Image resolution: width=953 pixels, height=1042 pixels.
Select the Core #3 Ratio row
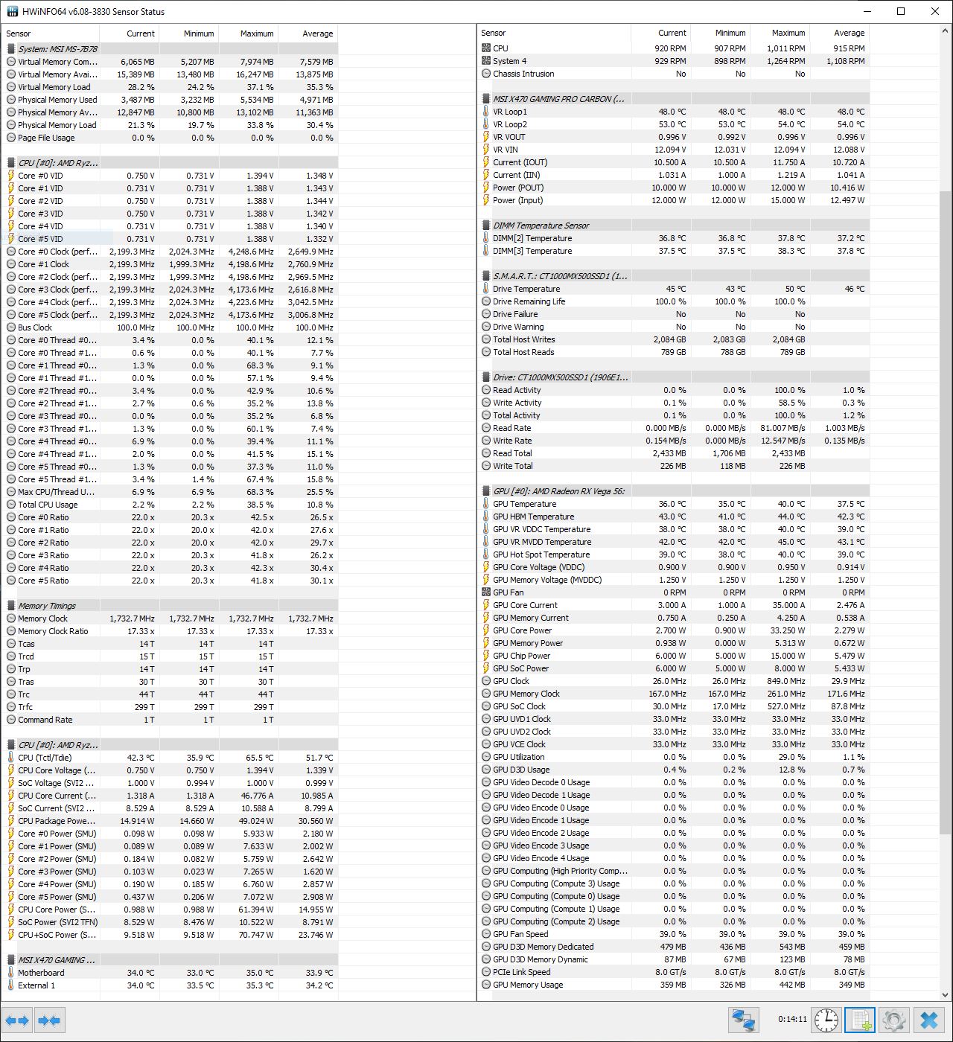click(x=171, y=555)
